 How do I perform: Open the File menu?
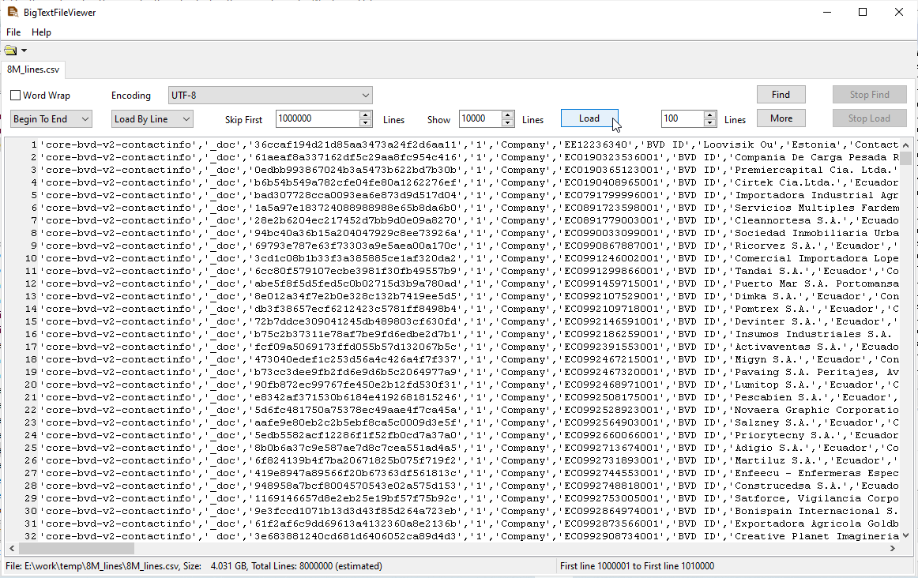tap(13, 32)
